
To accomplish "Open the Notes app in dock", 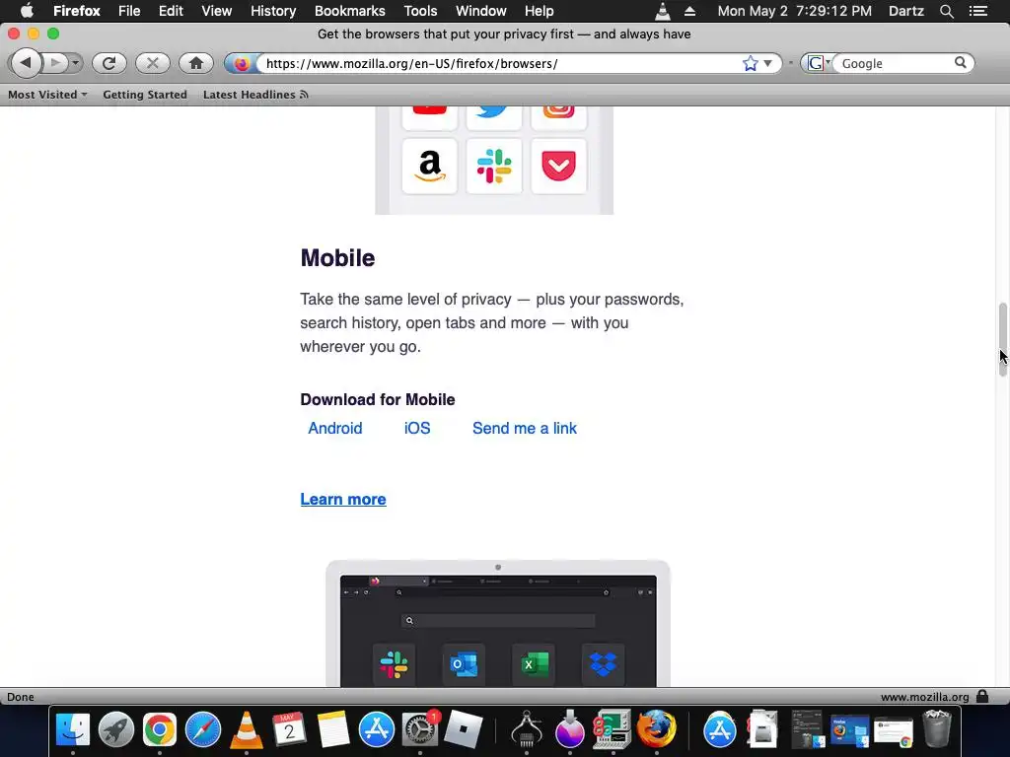I will (x=333, y=729).
